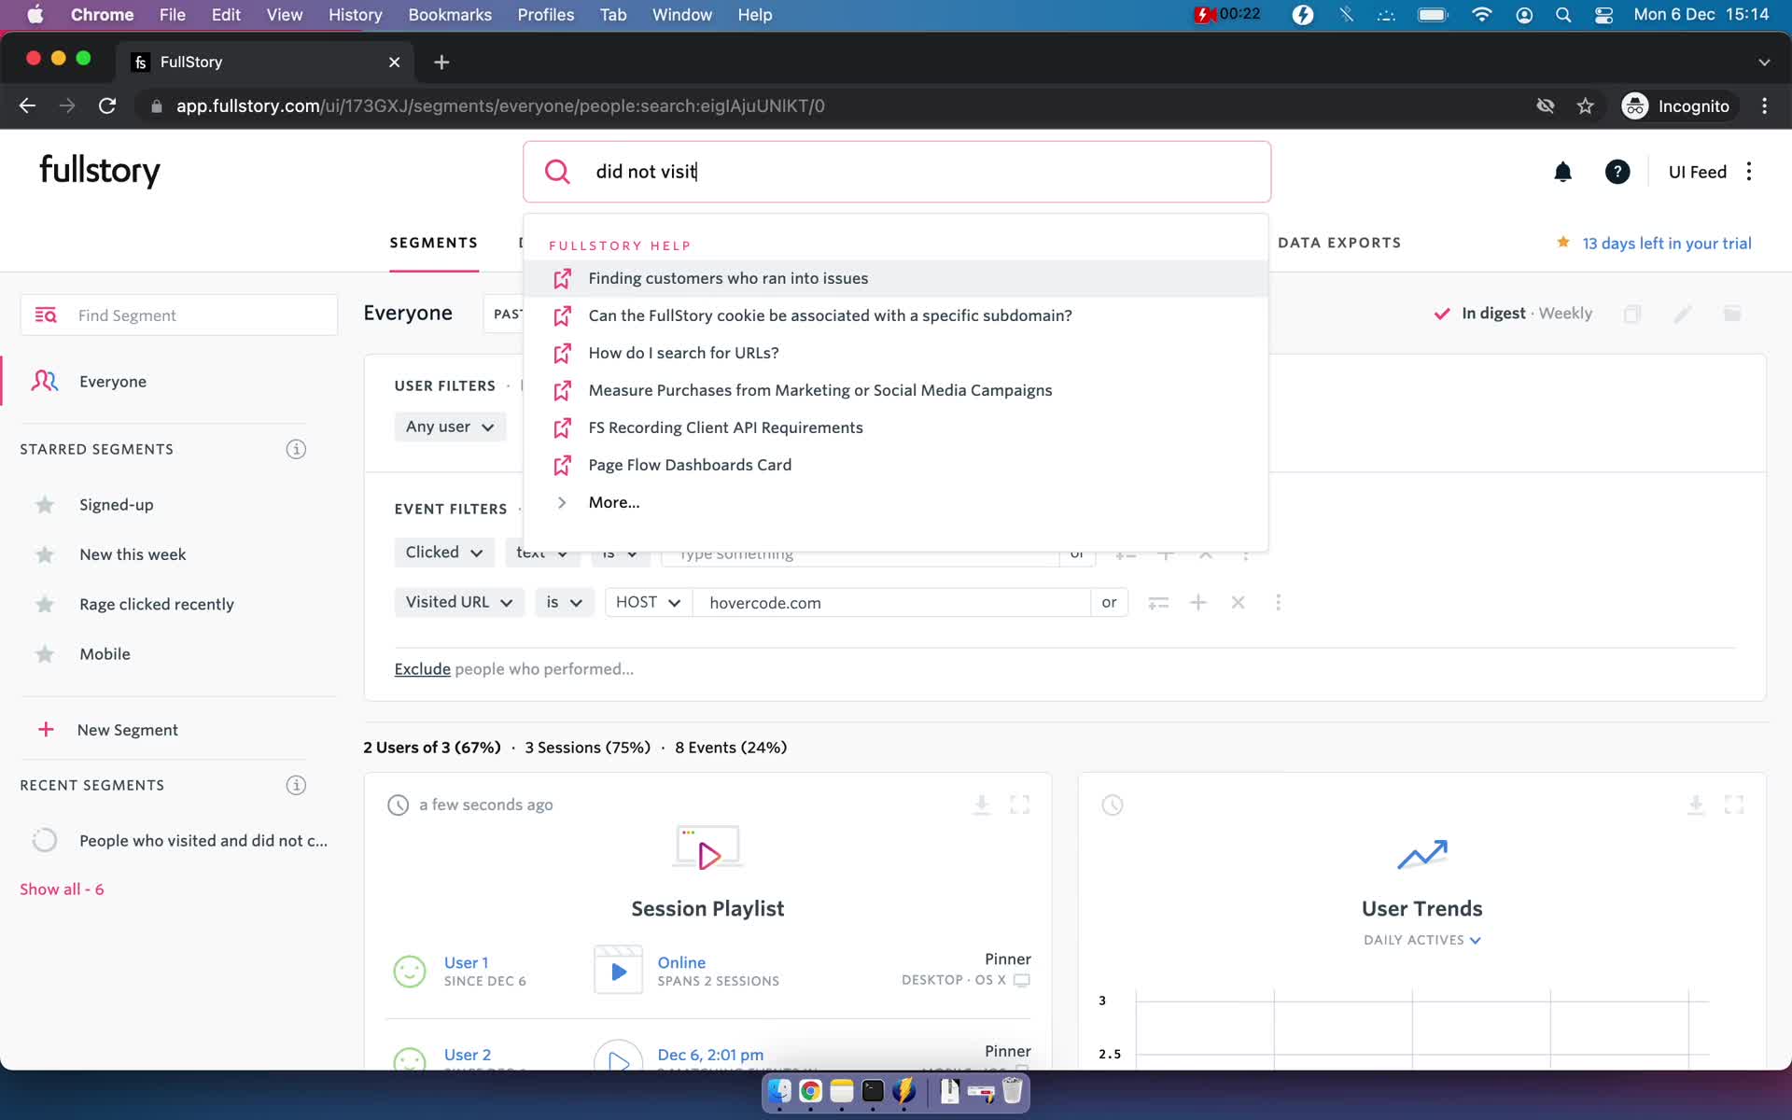Click the copy segment icon
1792x1120 pixels.
pos(1632,314)
